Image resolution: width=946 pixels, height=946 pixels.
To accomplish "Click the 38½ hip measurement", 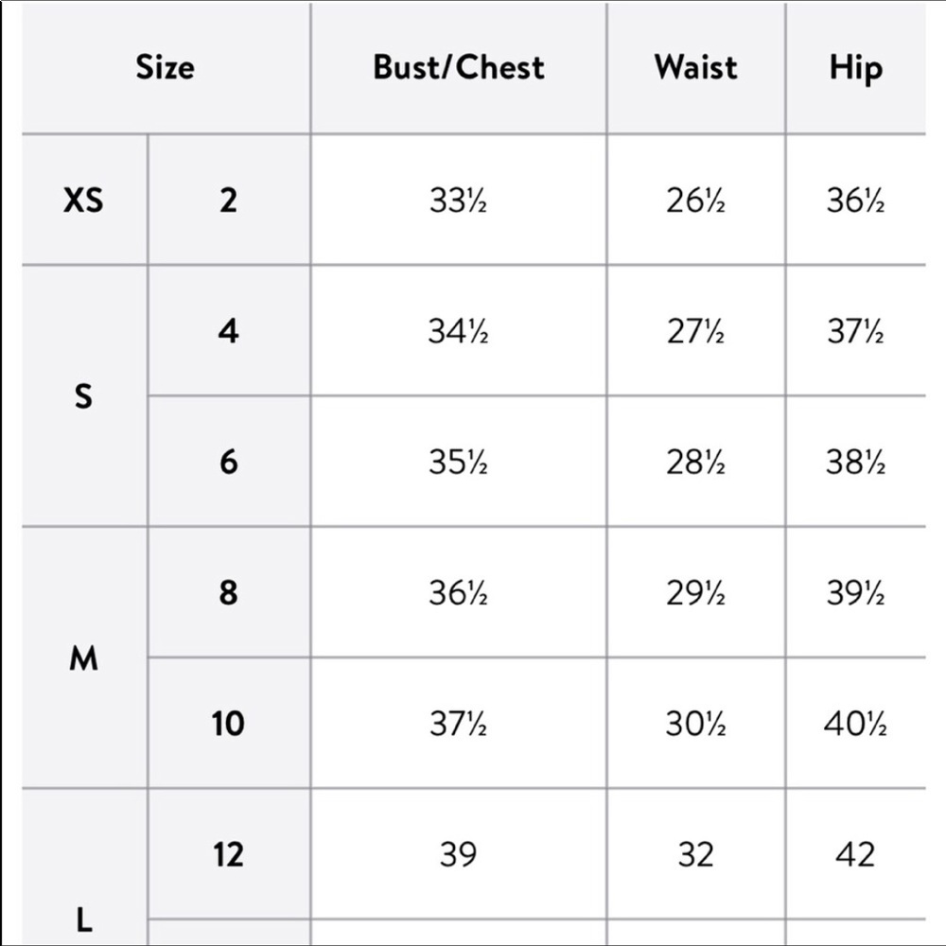I will 855,463.
